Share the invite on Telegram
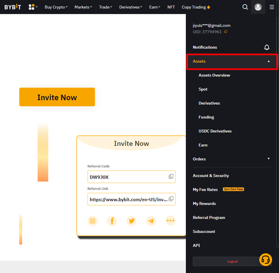 (151, 221)
